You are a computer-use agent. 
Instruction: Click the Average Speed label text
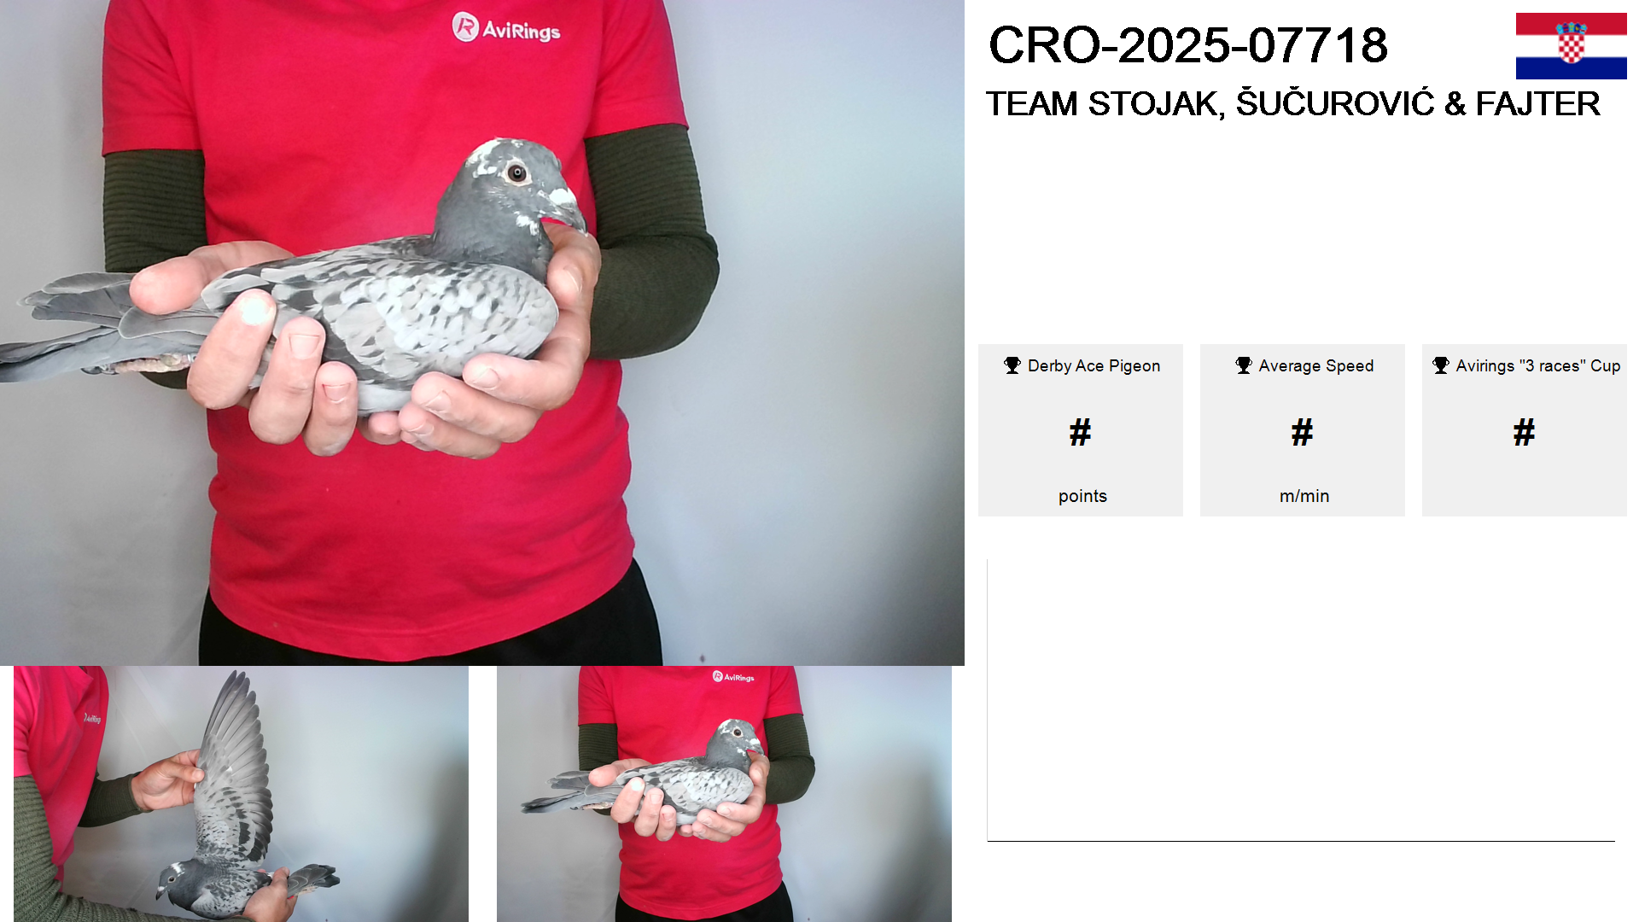pyautogui.click(x=1316, y=365)
